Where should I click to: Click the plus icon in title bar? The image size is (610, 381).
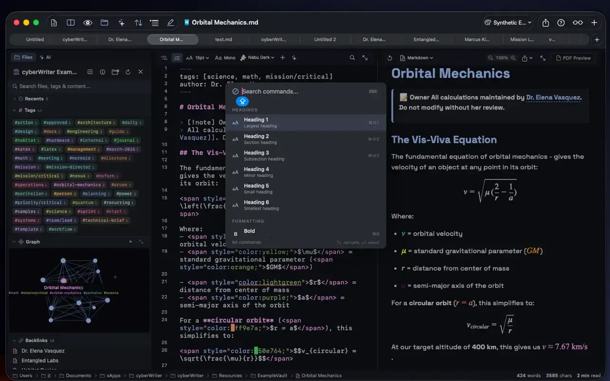pyautogui.click(x=594, y=23)
